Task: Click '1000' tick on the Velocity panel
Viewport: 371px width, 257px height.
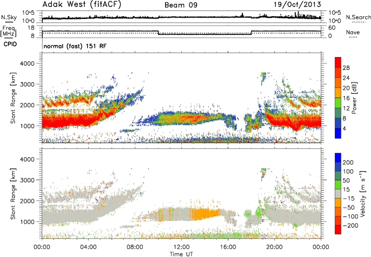Action: pos(27,222)
